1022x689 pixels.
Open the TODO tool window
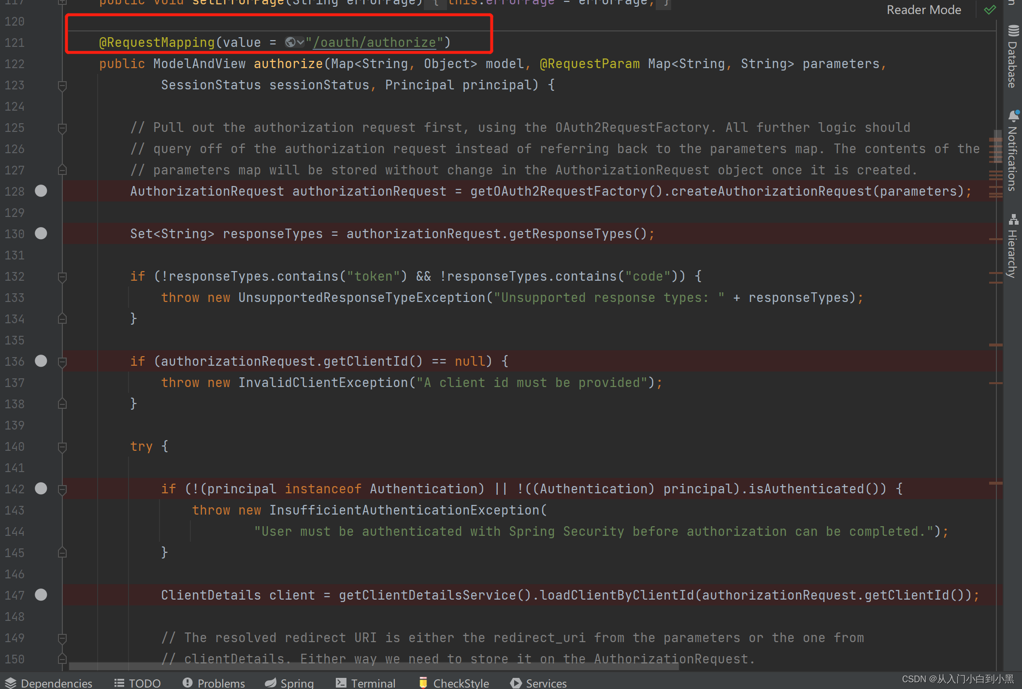137,683
